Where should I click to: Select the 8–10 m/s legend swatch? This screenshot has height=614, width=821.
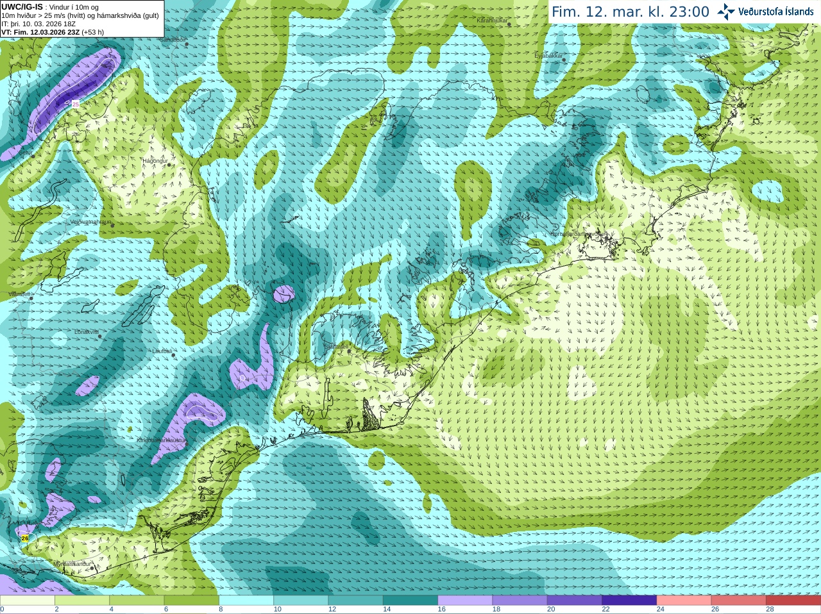pos(246,601)
